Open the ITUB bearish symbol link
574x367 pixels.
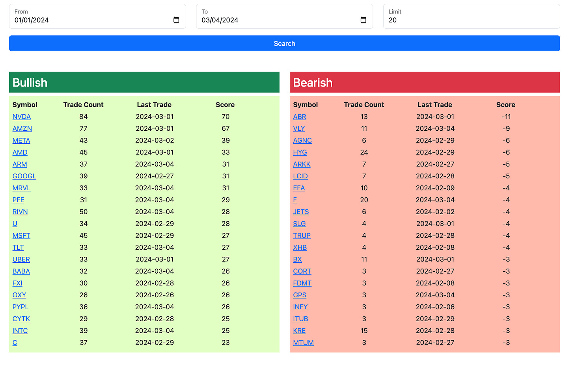301,319
